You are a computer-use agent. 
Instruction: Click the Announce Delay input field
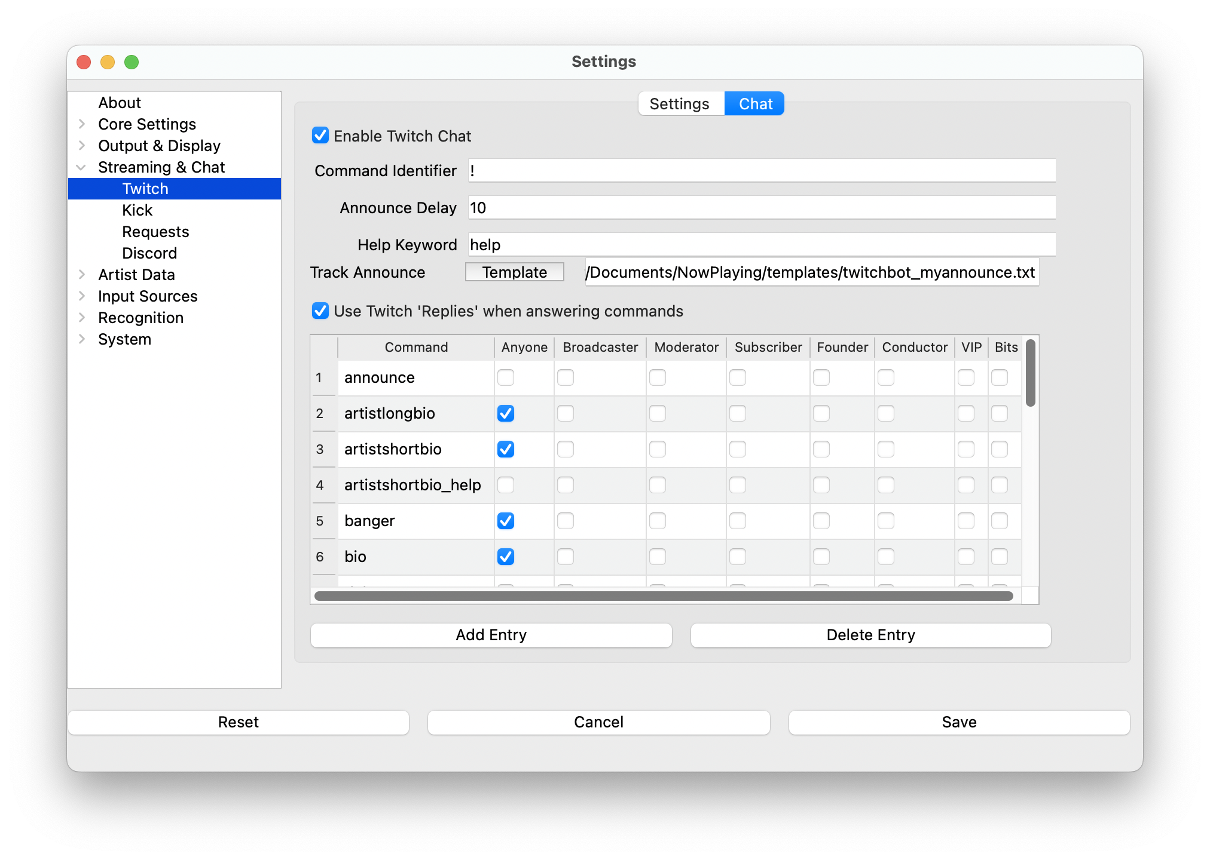[762, 208]
